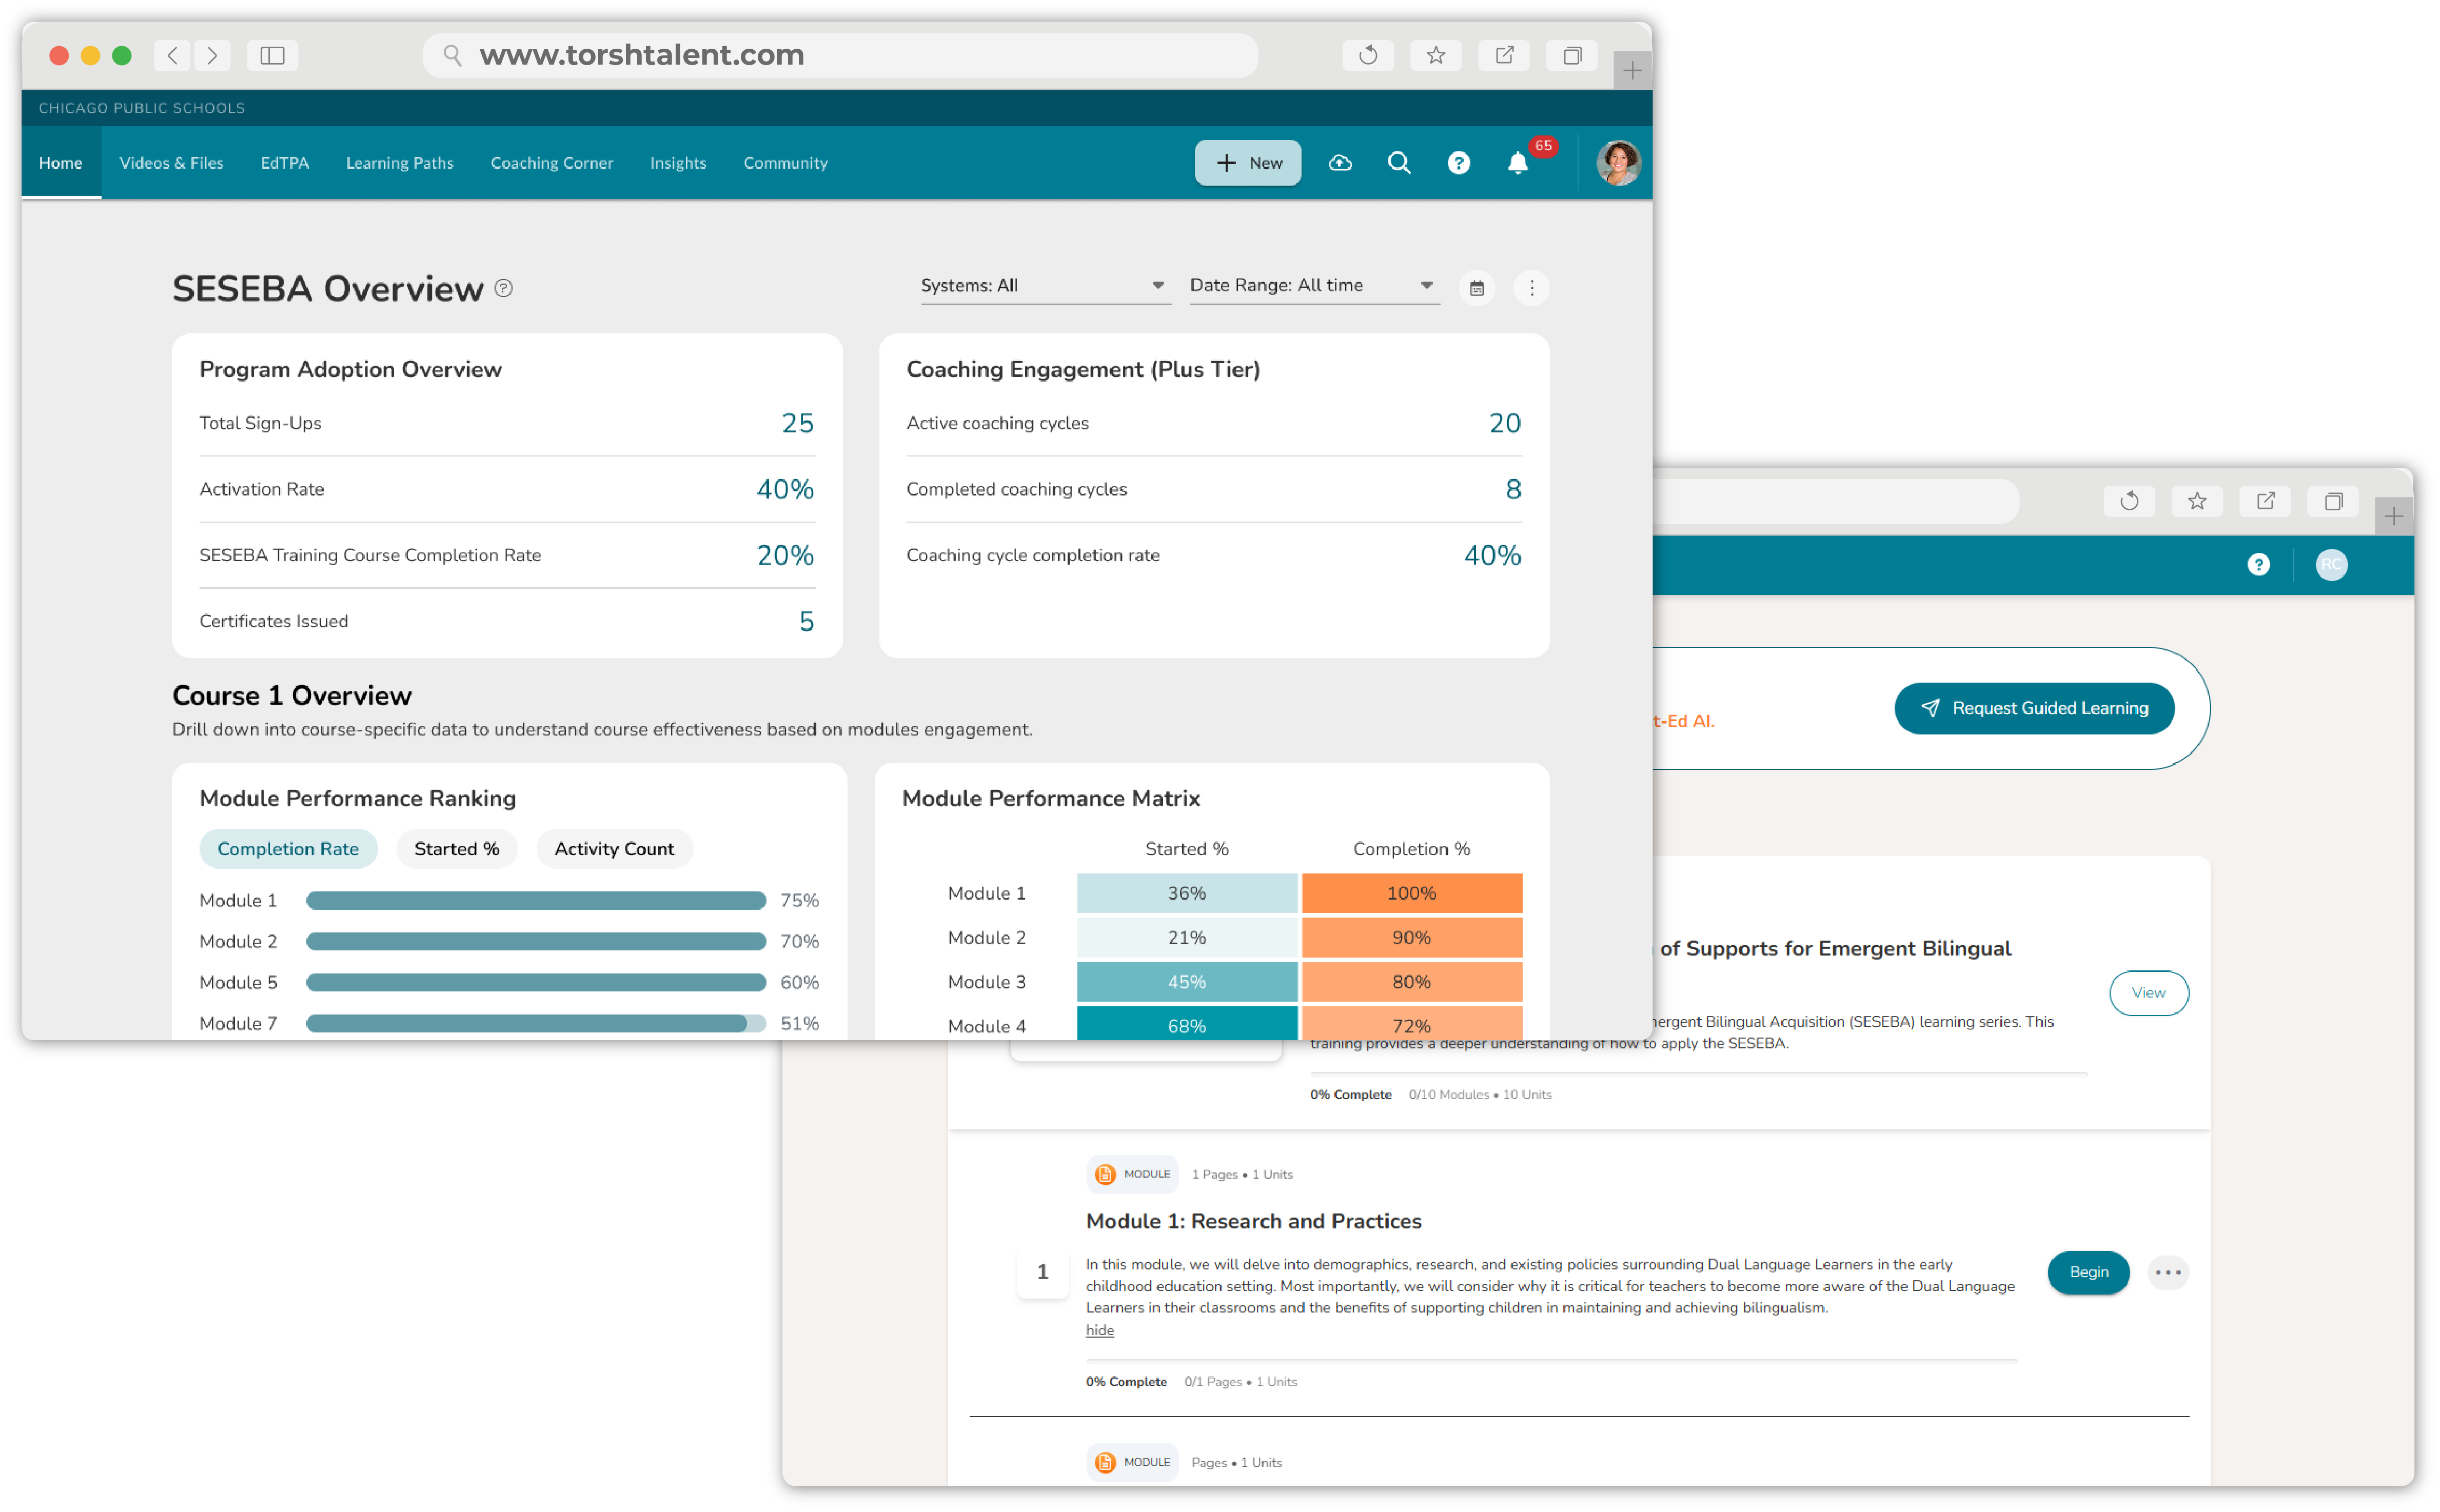The image size is (2440, 1512).
Task: Click the hide link under Module 1
Action: point(1099,1330)
